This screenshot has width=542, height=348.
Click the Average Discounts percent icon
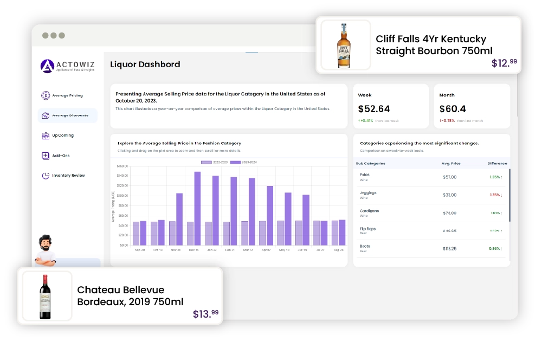[46, 115]
